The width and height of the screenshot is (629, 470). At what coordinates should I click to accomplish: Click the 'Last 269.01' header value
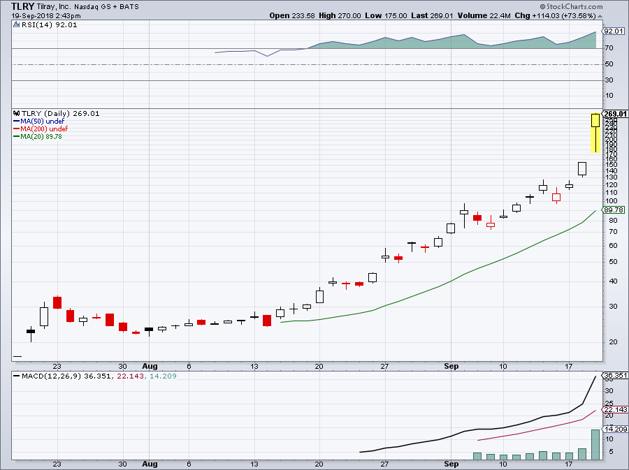(x=432, y=15)
